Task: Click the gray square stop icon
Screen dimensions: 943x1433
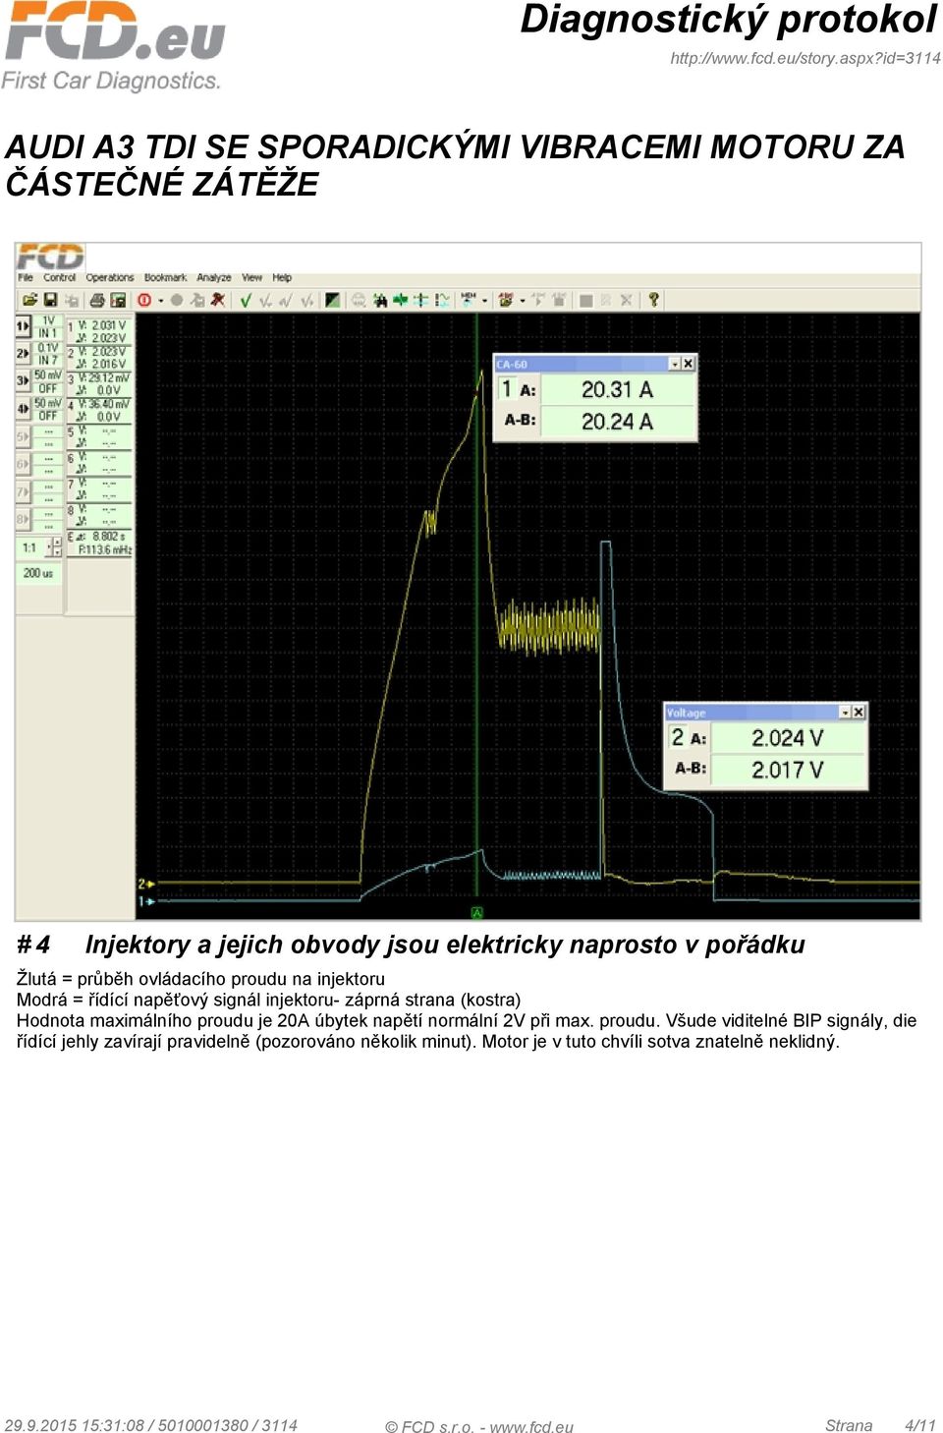Action: pyautogui.click(x=585, y=300)
